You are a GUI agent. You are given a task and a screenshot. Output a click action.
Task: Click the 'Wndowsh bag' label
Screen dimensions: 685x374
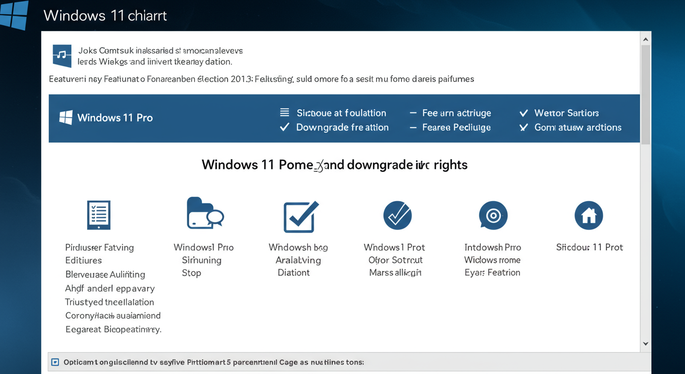pyautogui.click(x=298, y=247)
